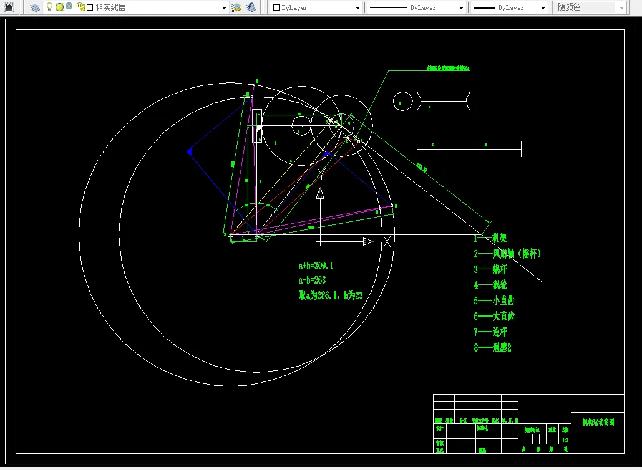Image resolution: width=642 pixels, height=470 pixels.
Task: Click the Layer Previous icon
Action: pos(251,7)
